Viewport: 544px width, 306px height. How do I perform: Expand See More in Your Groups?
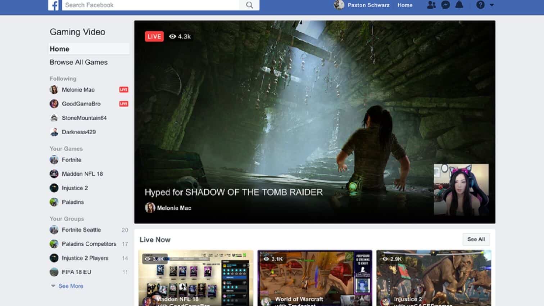67,286
